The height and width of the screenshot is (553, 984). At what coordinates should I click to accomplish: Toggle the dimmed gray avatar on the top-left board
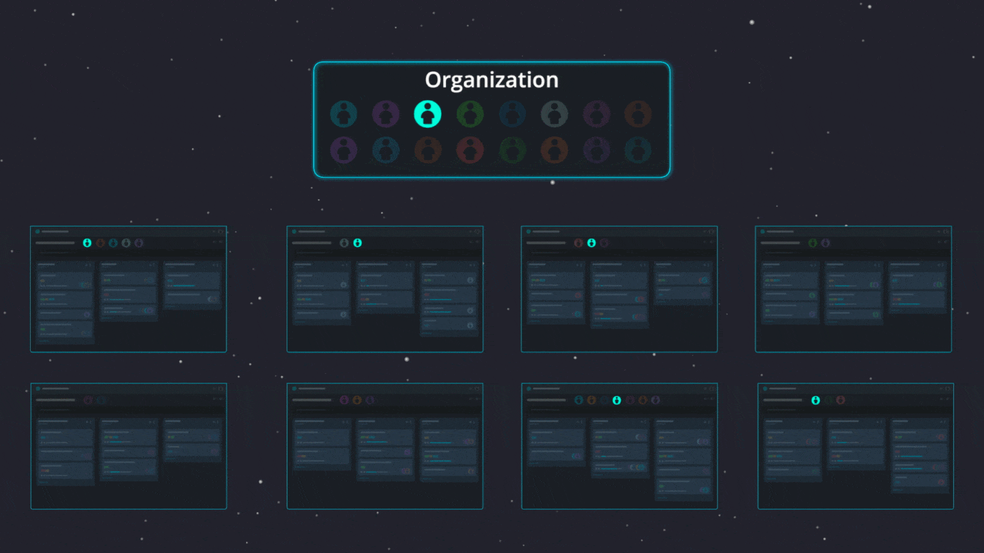click(126, 243)
